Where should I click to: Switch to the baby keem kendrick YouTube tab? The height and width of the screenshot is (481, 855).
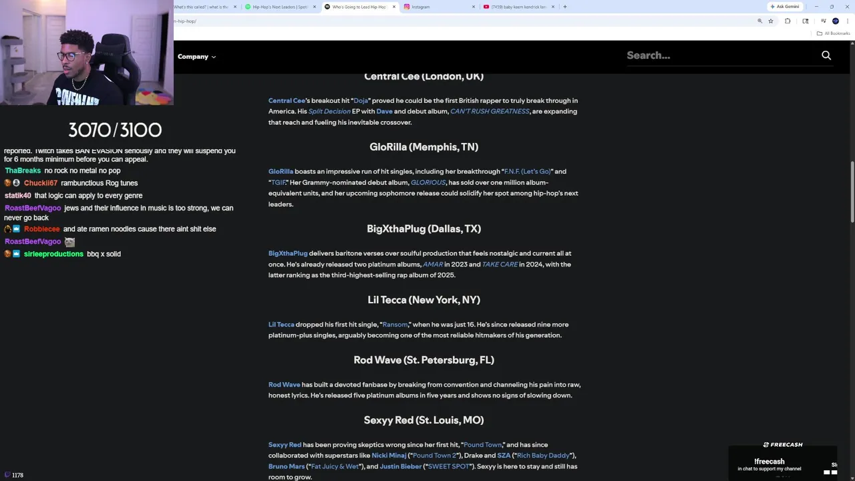[519, 7]
